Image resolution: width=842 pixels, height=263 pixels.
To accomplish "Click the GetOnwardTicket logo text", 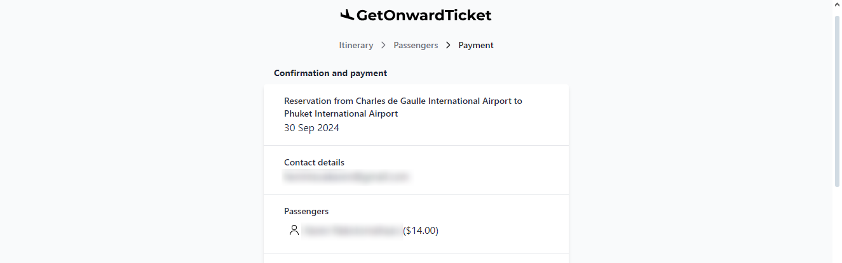I will (424, 15).
